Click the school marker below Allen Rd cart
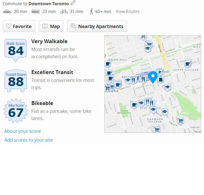 (x=148, y=49)
